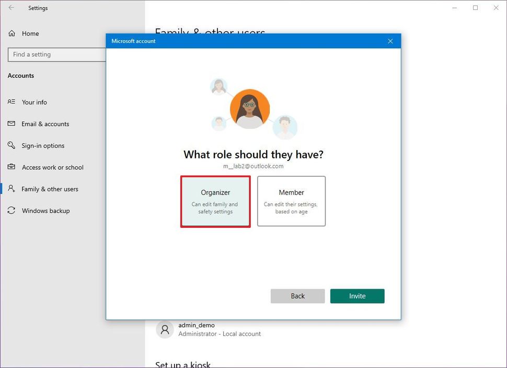Click the Settings back arrow
This screenshot has height=368, width=507.
11,8
